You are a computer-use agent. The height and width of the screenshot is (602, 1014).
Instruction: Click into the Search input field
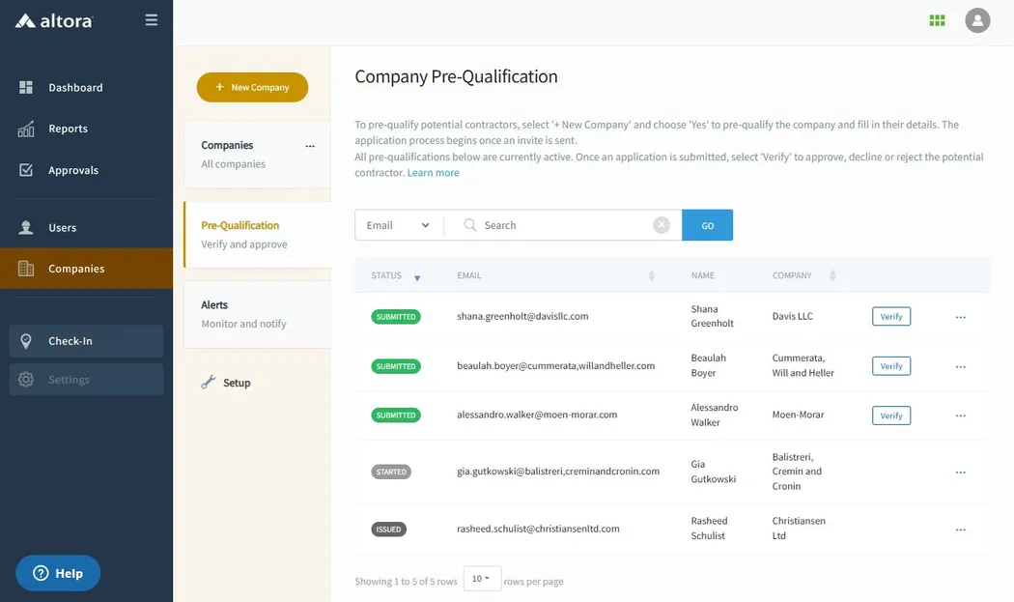coord(564,225)
